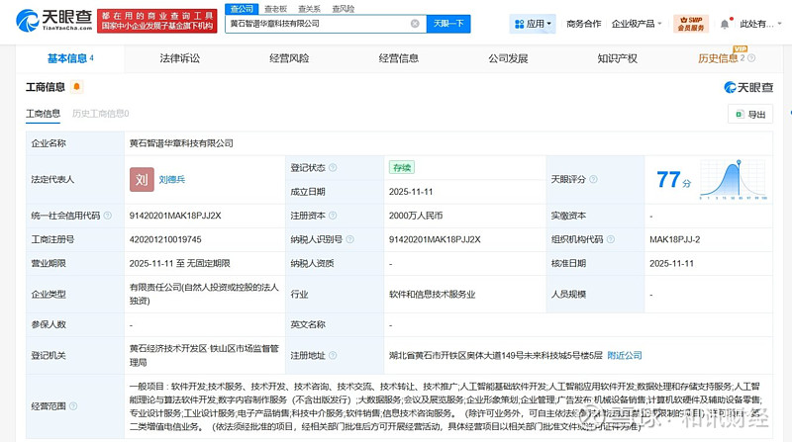Click the red 刘 avatar thumbnail
The height and width of the screenshot is (442, 792).
(x=142, y=179)
